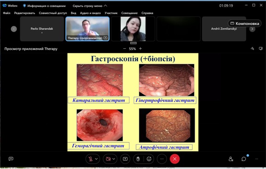Raise hand using the hand icon

[x=138, y=159]
